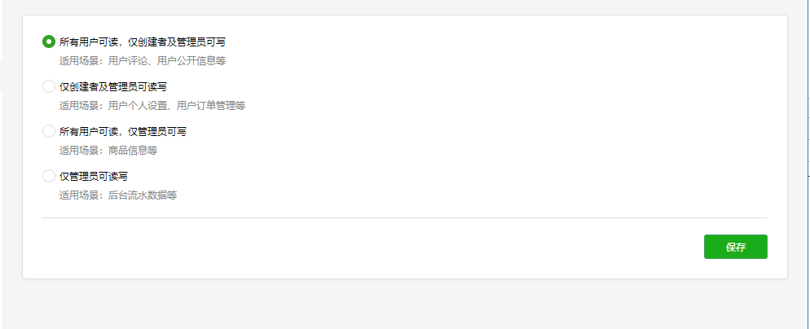Click the horizontal divider above 保存
810x329 pixels.
click(x=404, y=218)
